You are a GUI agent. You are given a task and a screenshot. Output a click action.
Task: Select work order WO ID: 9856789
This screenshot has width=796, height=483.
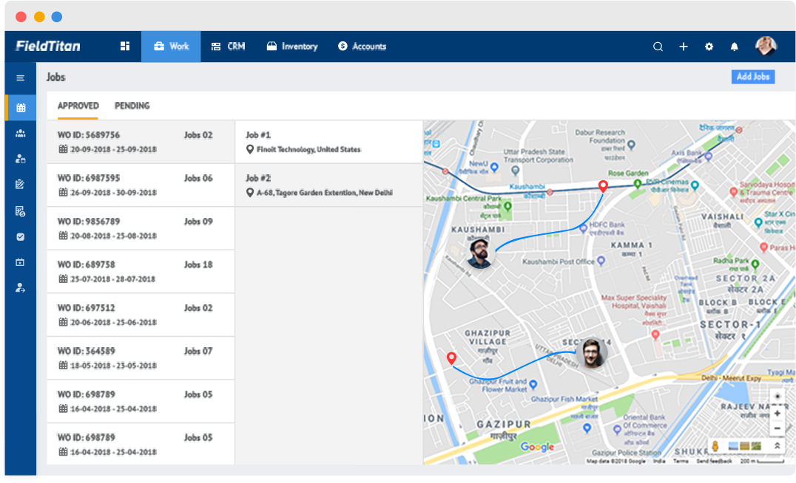click(x=141, y=228)
